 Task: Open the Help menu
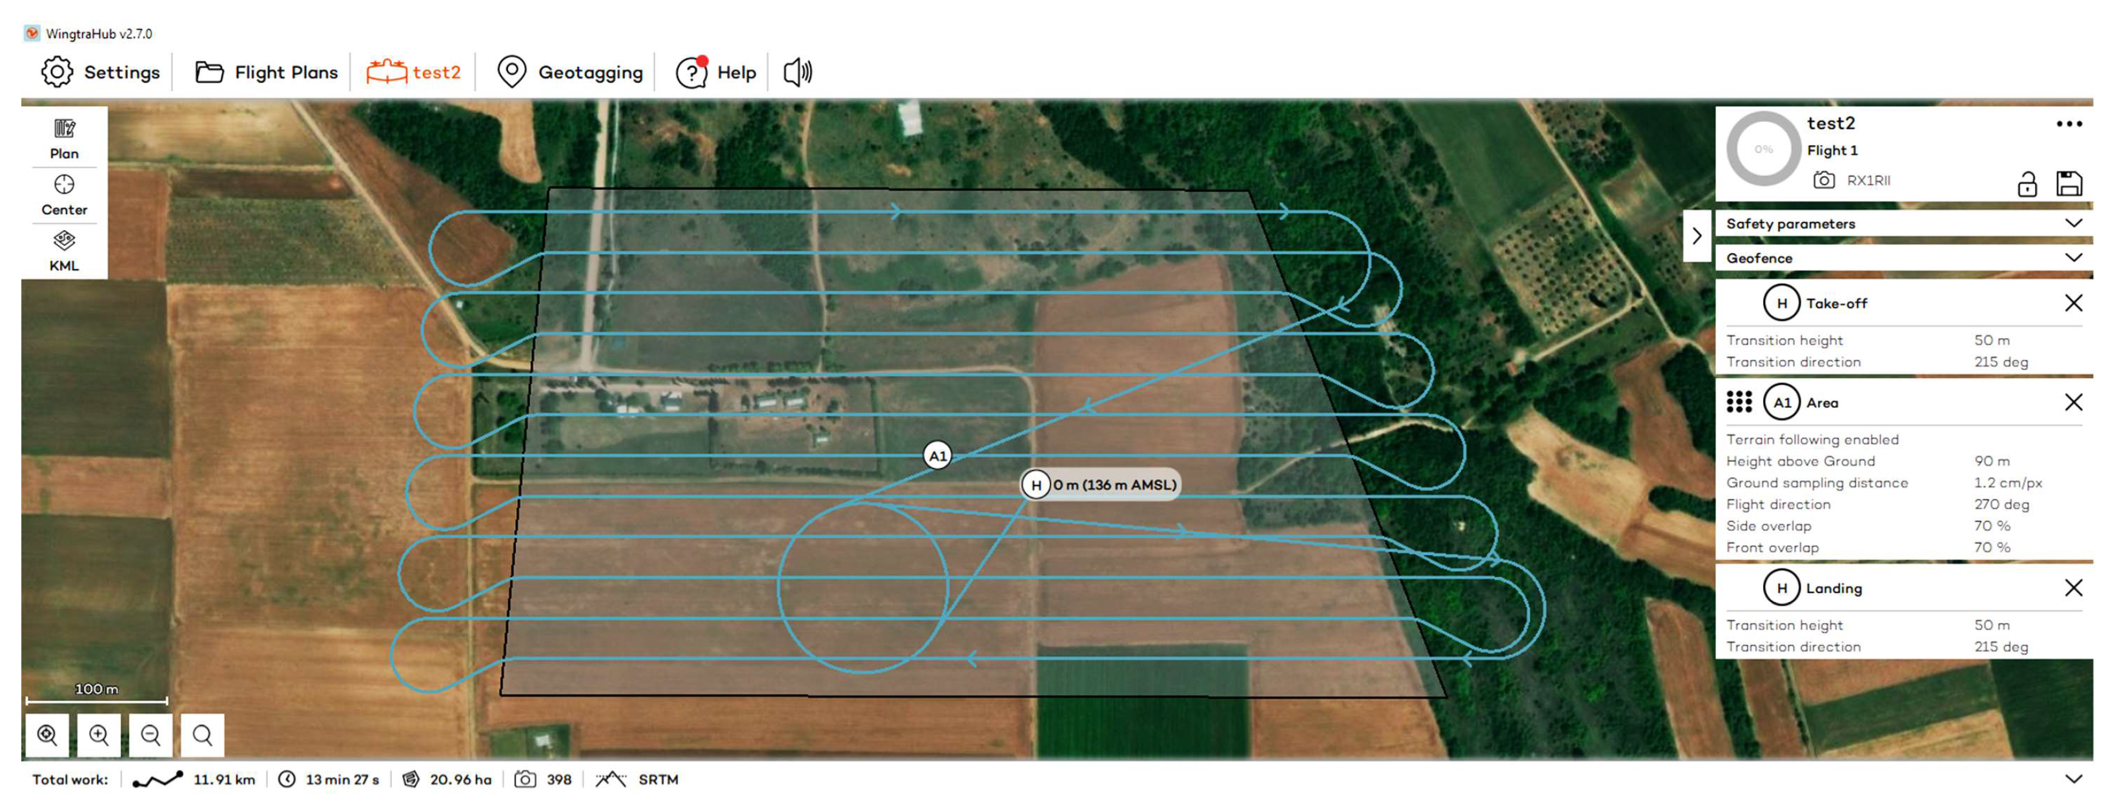tap(716, 72)
